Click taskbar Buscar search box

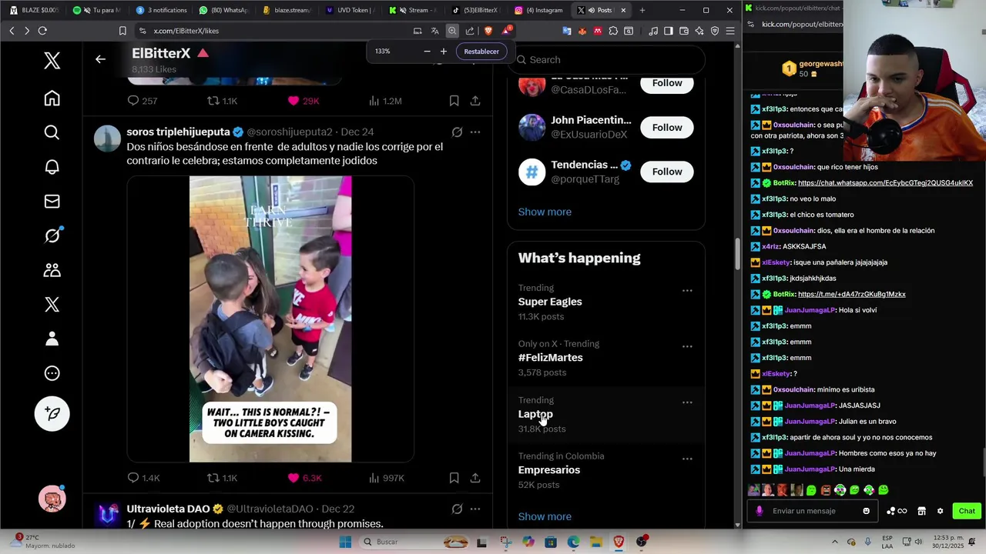[x=413, y=542]
